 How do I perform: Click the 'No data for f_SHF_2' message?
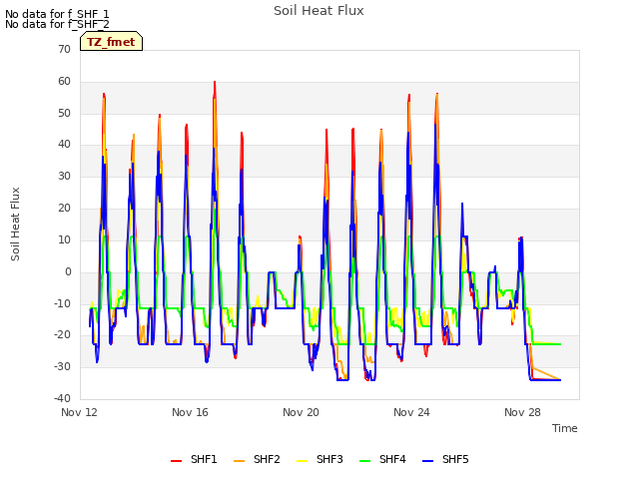tap(57, 24)
